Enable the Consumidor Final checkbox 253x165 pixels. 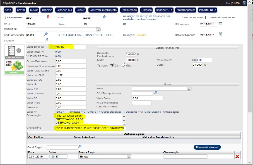pyautogui.click(x=179, y=18)
